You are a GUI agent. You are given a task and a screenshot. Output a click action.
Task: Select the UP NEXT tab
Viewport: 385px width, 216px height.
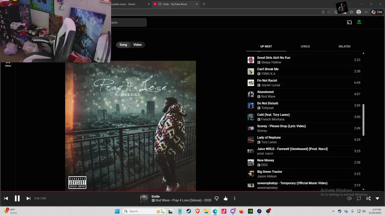(266, 46)
